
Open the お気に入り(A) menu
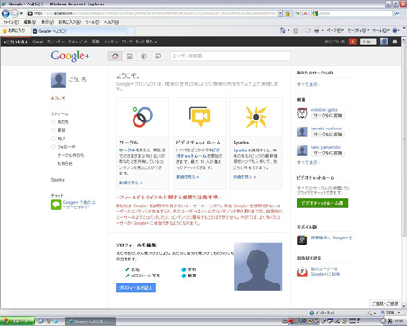click(70, 22)
